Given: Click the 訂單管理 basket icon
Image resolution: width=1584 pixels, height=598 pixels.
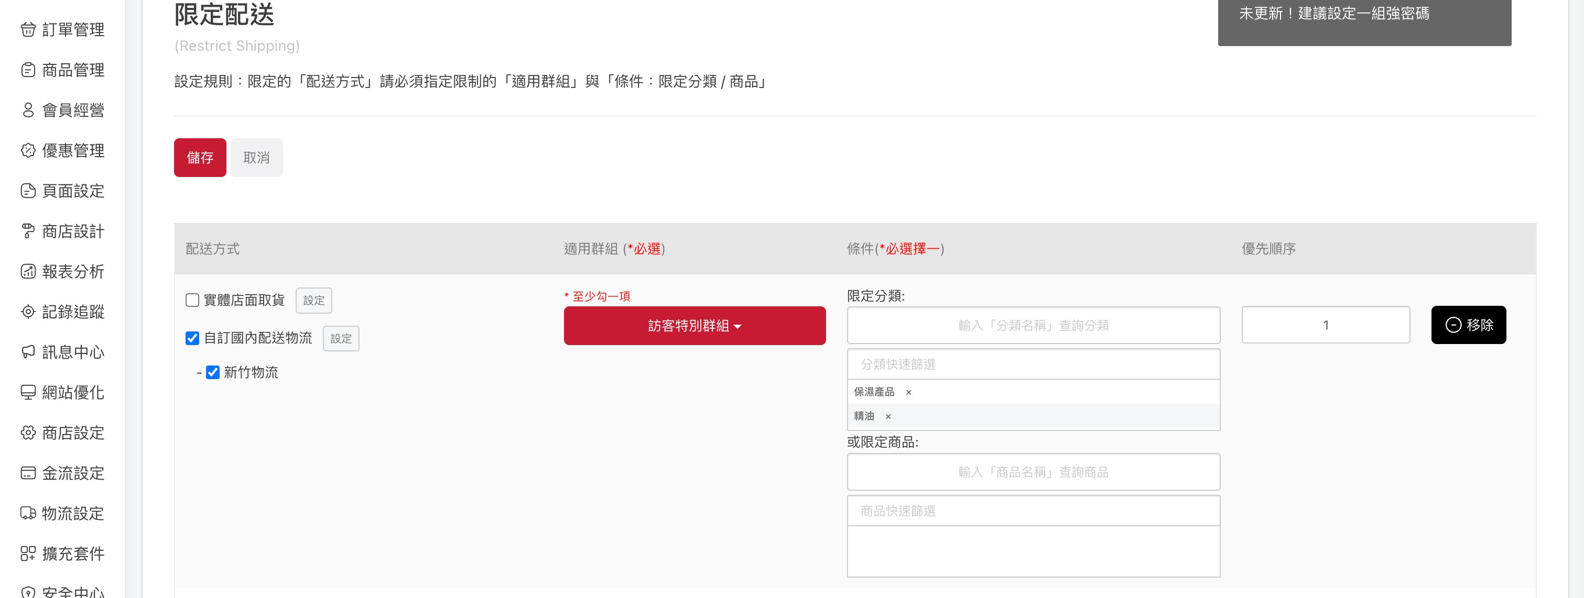Looking at the screenshot, I should (28, 29).
